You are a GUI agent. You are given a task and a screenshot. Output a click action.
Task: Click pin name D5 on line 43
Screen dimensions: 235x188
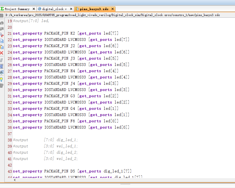pyautogui.click(x=73, y=171)
